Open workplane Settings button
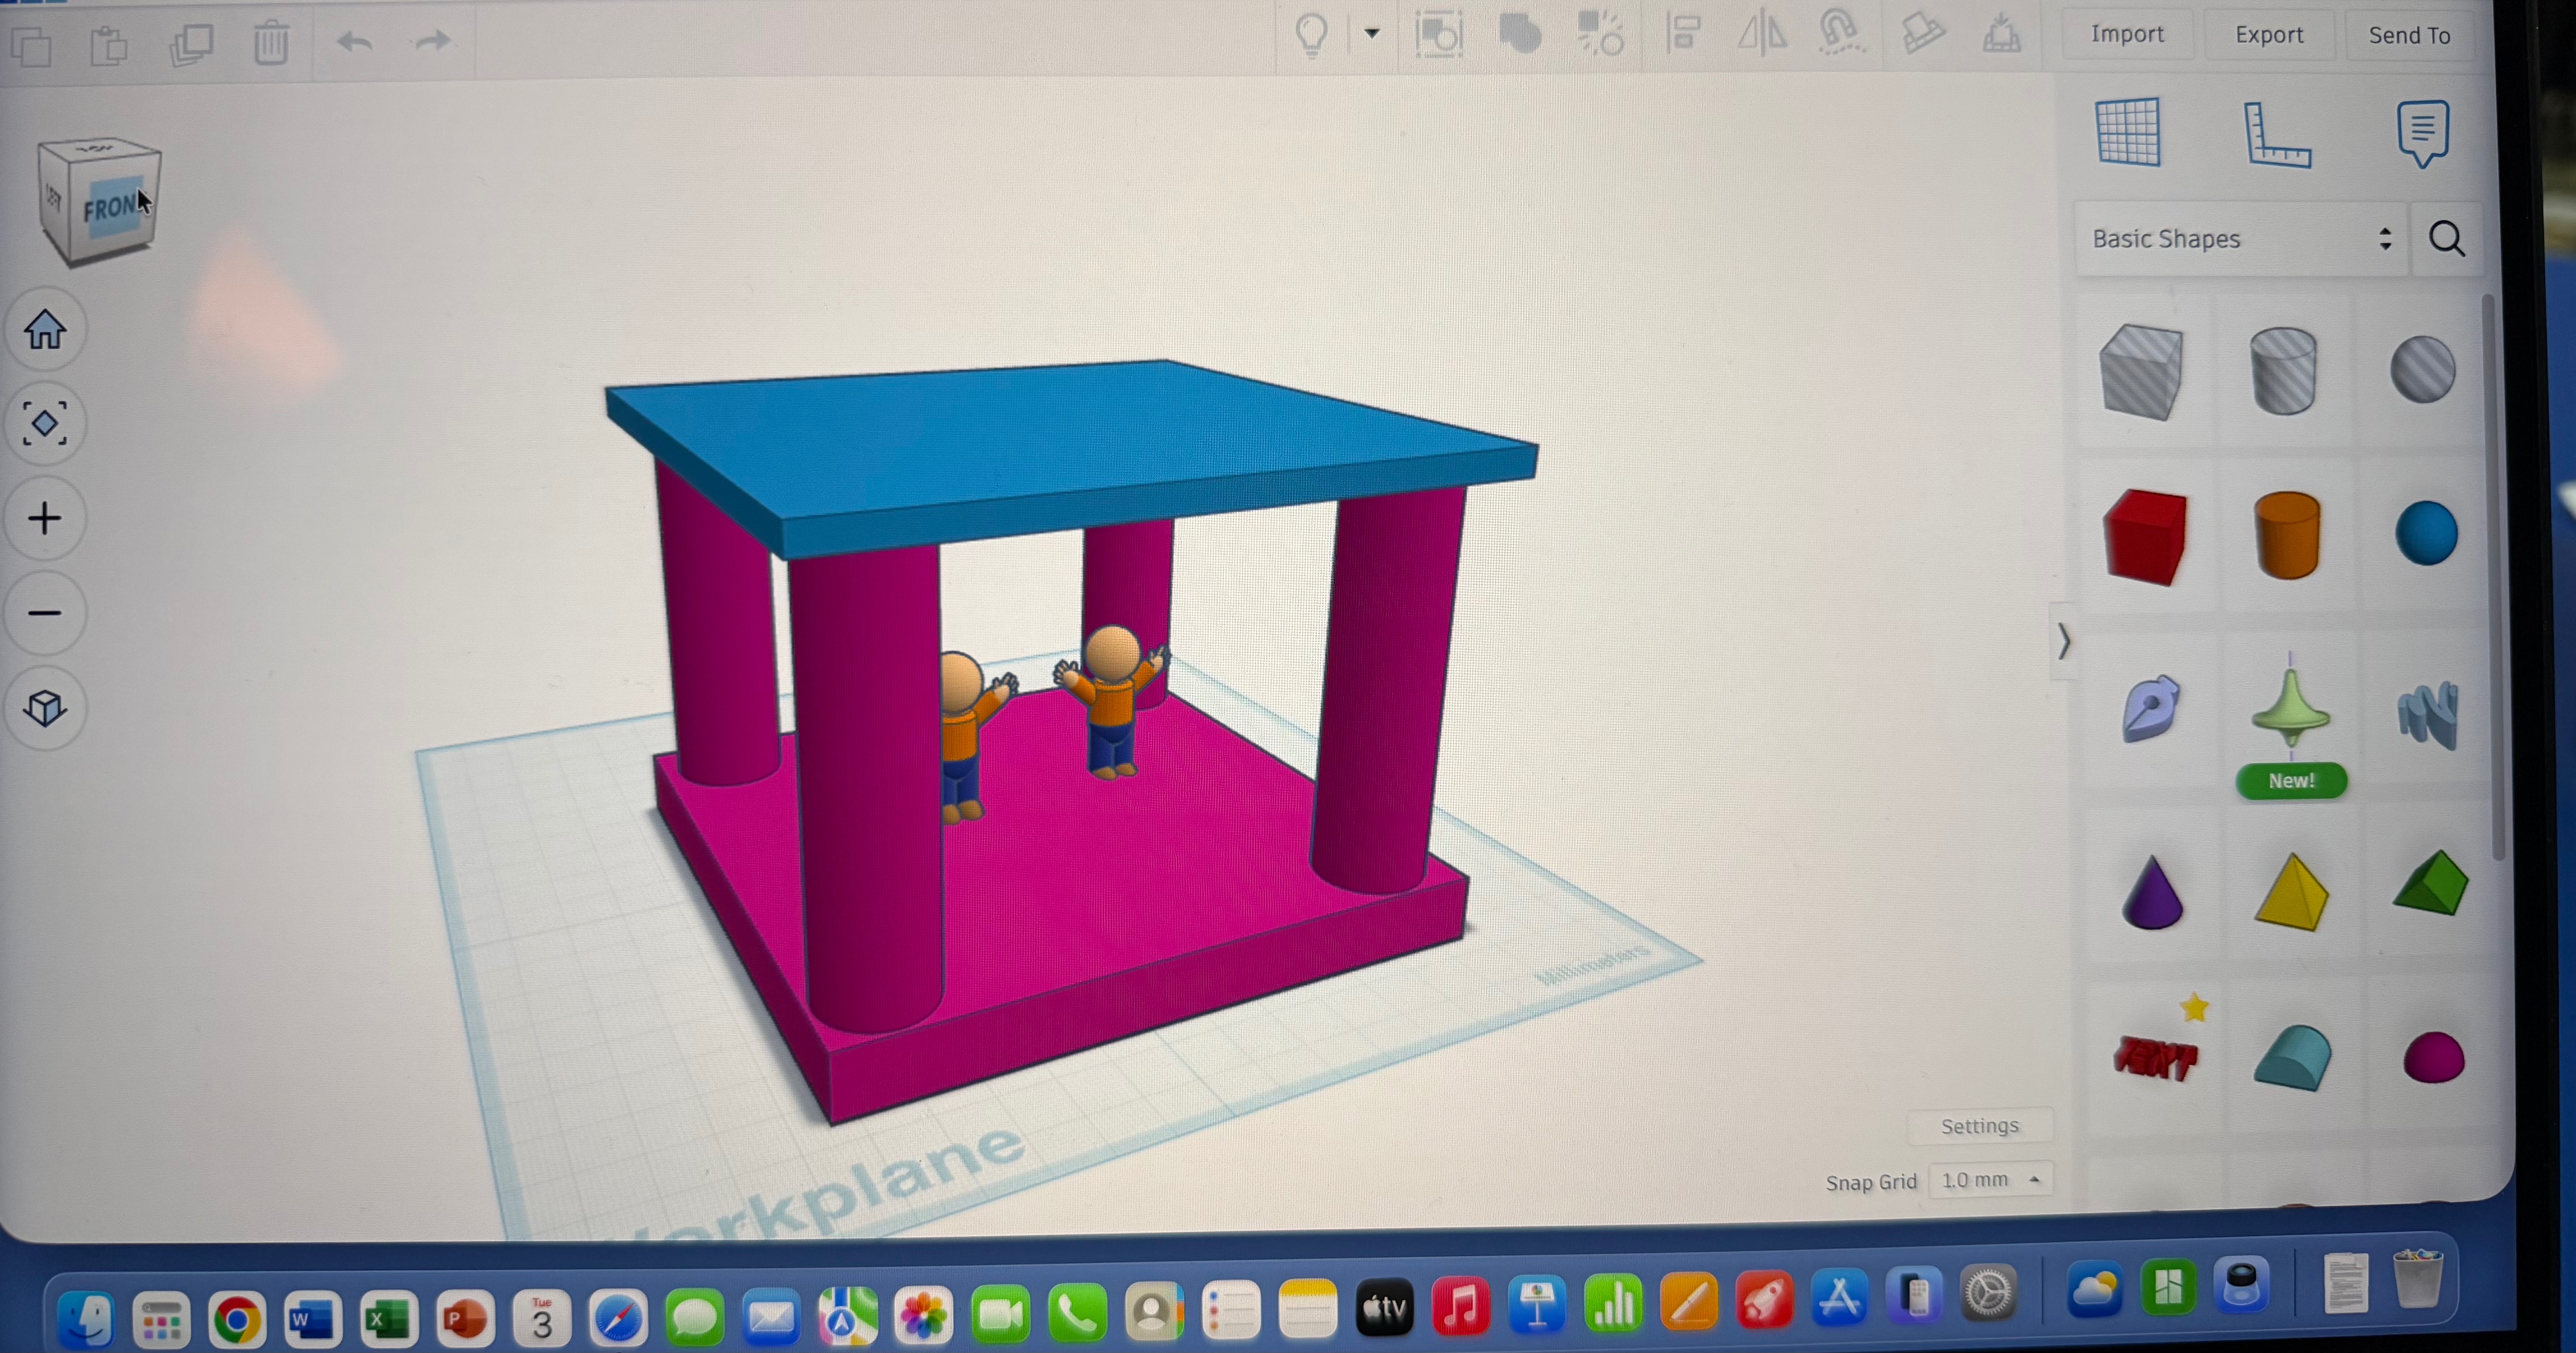This screenshot has height=1353, width=2576. coord(1979,1126)
